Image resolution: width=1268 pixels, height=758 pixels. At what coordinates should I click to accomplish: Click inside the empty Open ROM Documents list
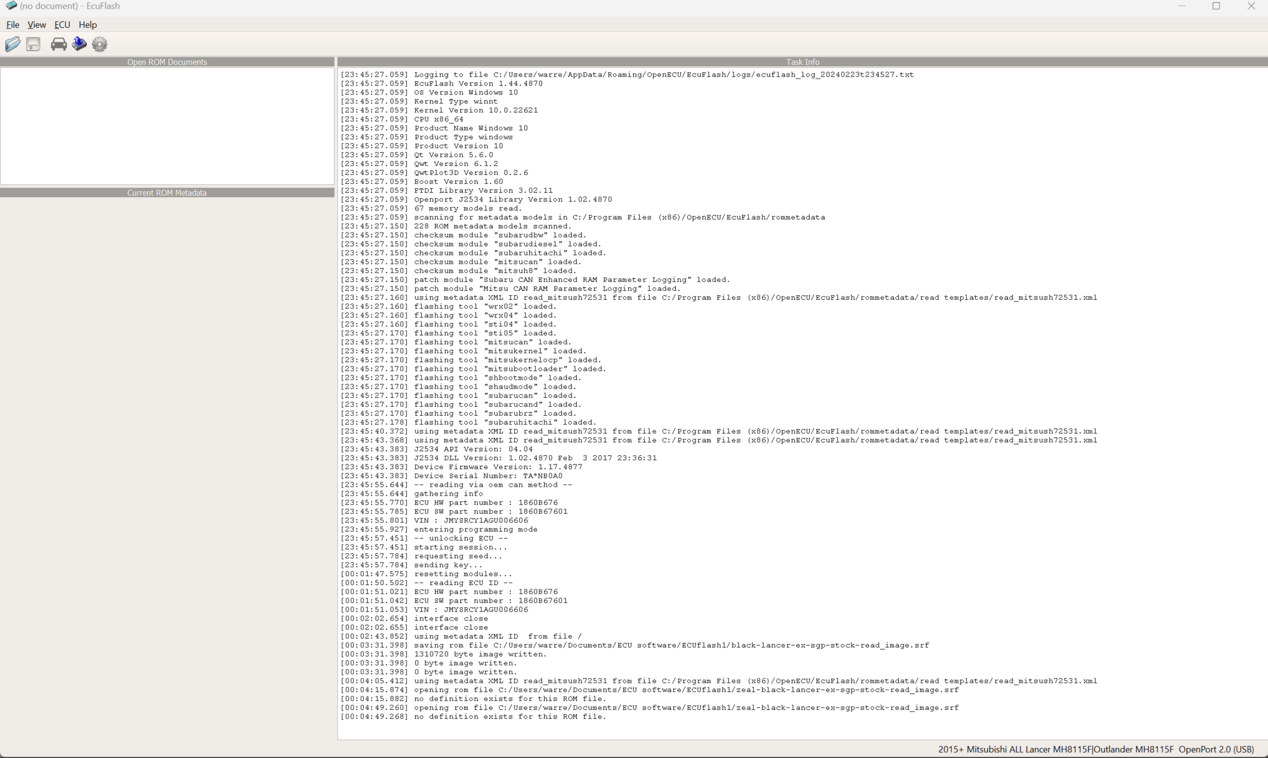pyautogui.click(x=167, y=125)
